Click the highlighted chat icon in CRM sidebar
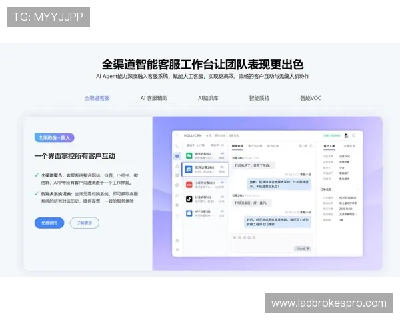Image resolution: width=400 pixels, height=320 pixels. [x=177, y=156]
